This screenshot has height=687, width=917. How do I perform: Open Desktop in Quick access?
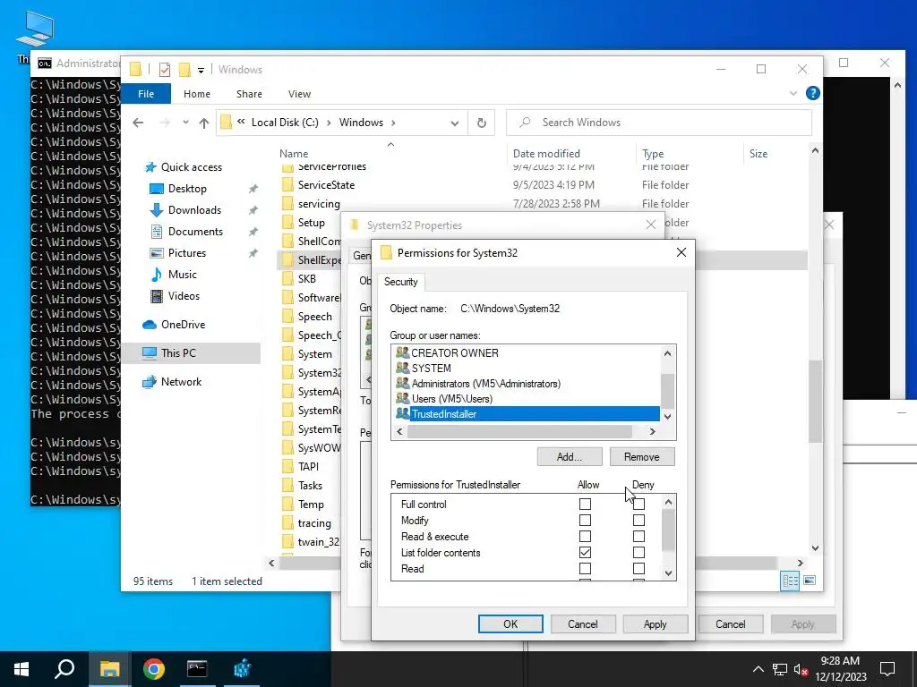click(187, 189)
